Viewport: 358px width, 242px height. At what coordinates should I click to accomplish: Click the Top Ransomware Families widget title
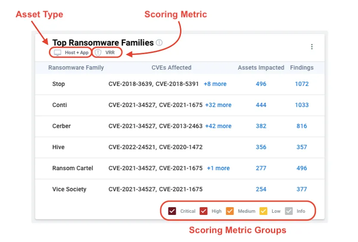pos(103,43)
